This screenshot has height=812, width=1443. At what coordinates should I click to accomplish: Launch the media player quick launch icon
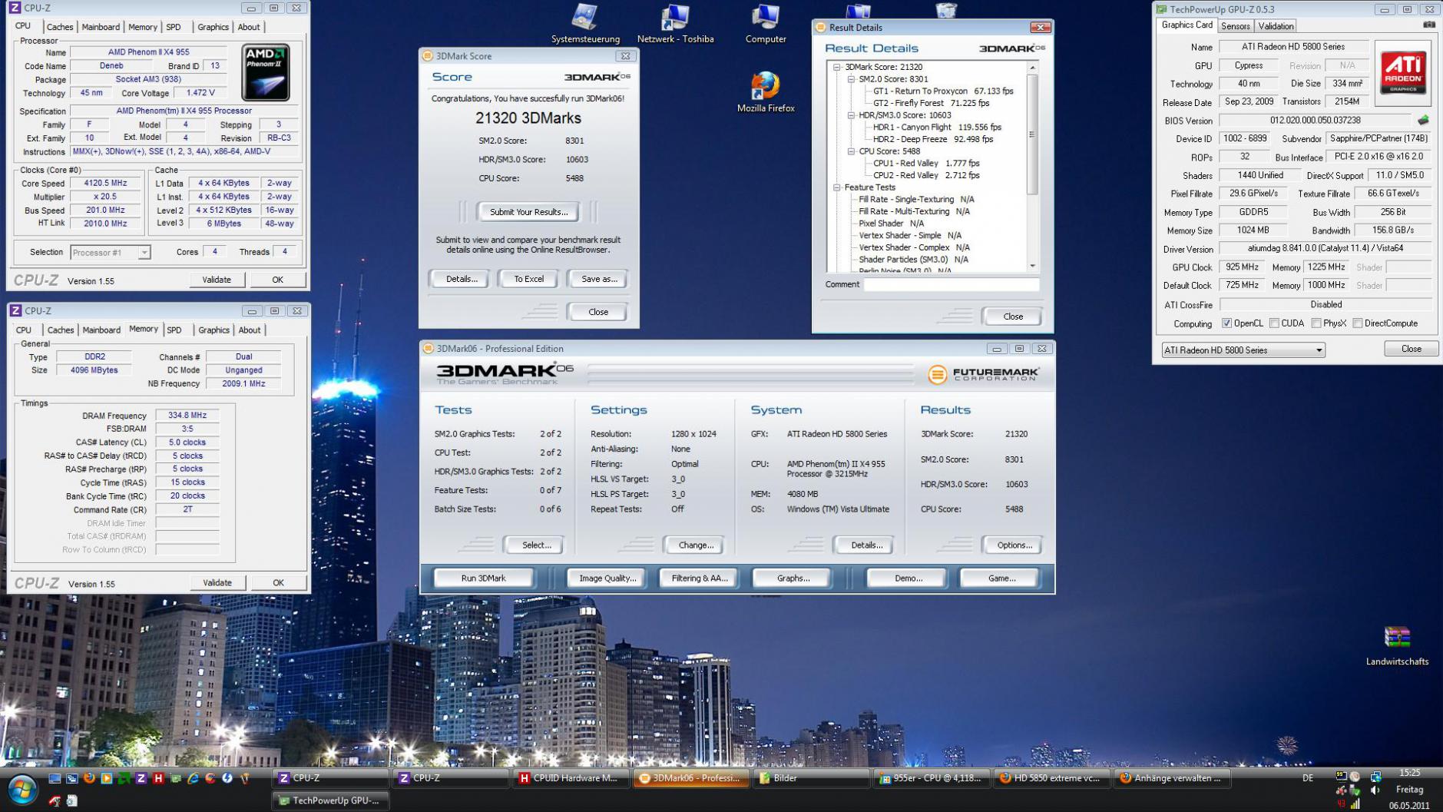click(106, 778)
